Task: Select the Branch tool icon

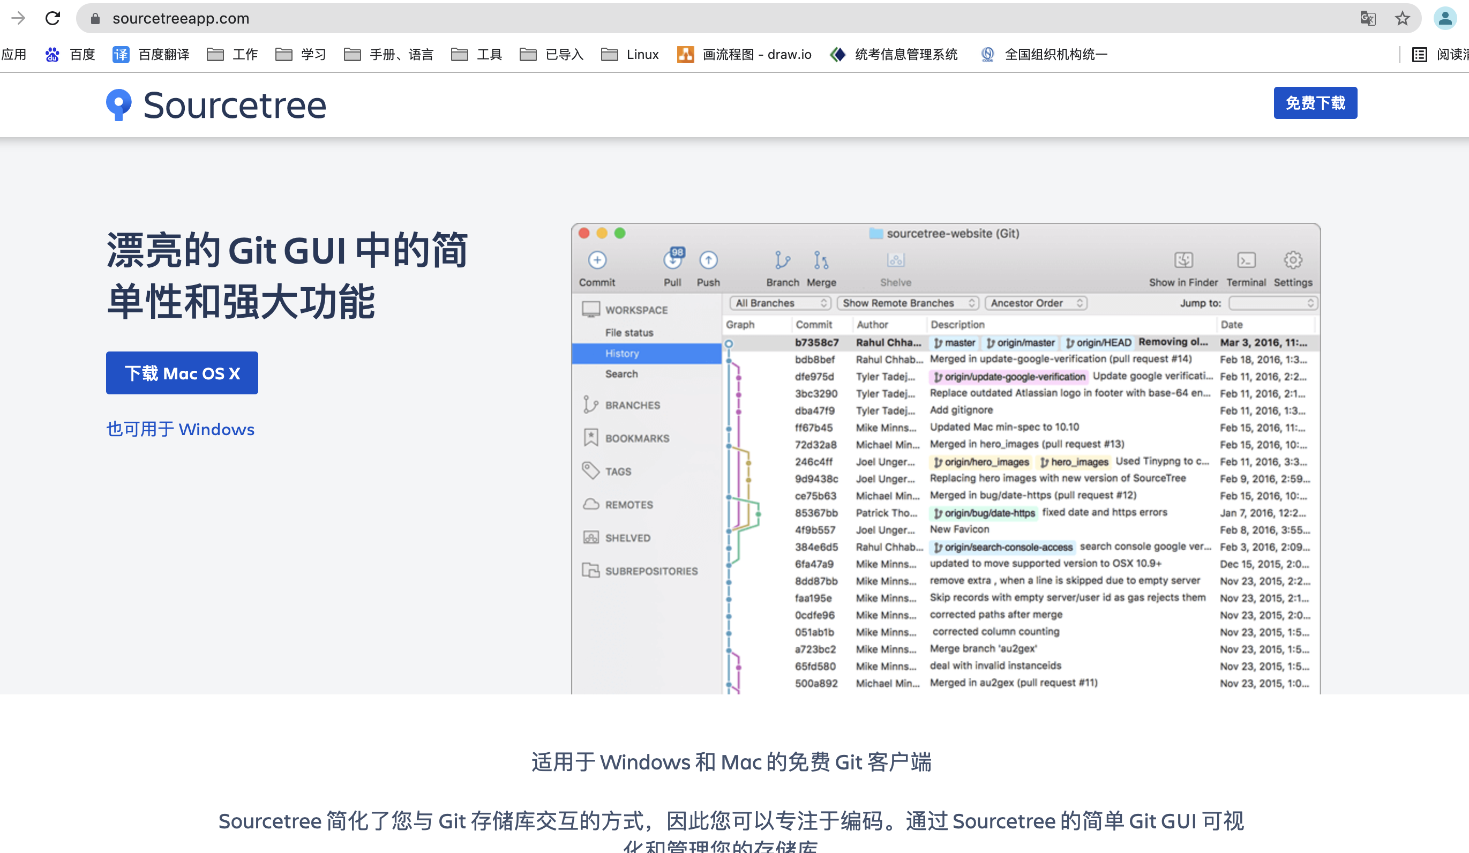Action: 781,260
